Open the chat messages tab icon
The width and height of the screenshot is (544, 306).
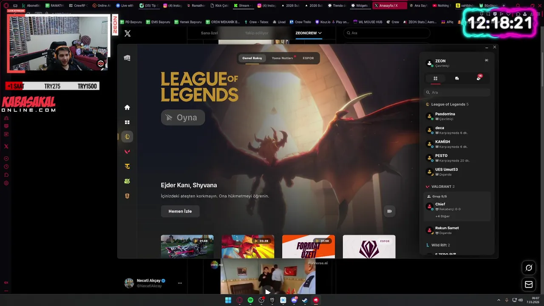click(457, 78)
